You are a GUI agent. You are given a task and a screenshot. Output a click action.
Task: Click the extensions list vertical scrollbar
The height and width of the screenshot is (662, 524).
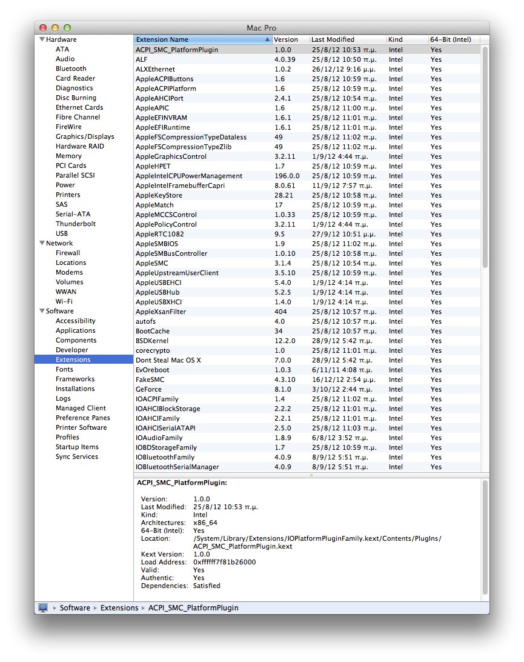tap(485, 157)
